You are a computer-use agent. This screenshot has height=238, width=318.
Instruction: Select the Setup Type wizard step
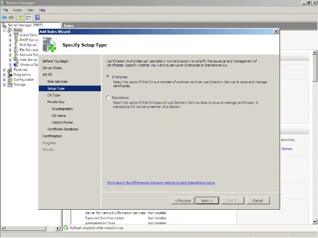tap(70, 88)
